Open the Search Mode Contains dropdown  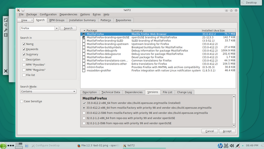click(48, 92)
